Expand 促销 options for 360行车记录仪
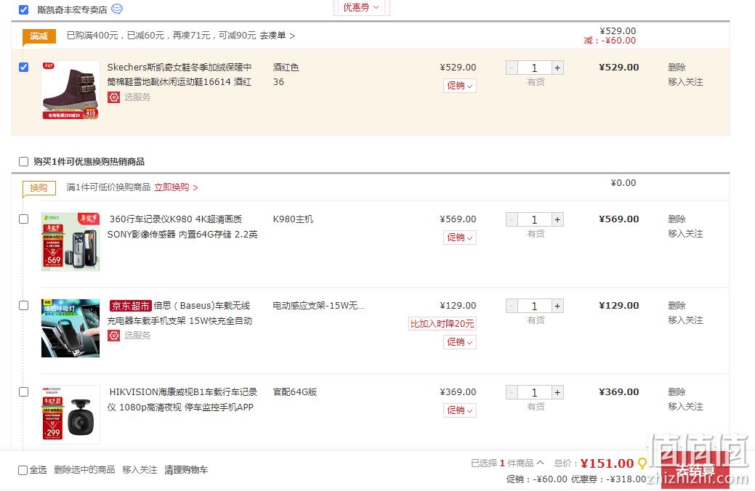755x491 pixels. coord(460,238)
